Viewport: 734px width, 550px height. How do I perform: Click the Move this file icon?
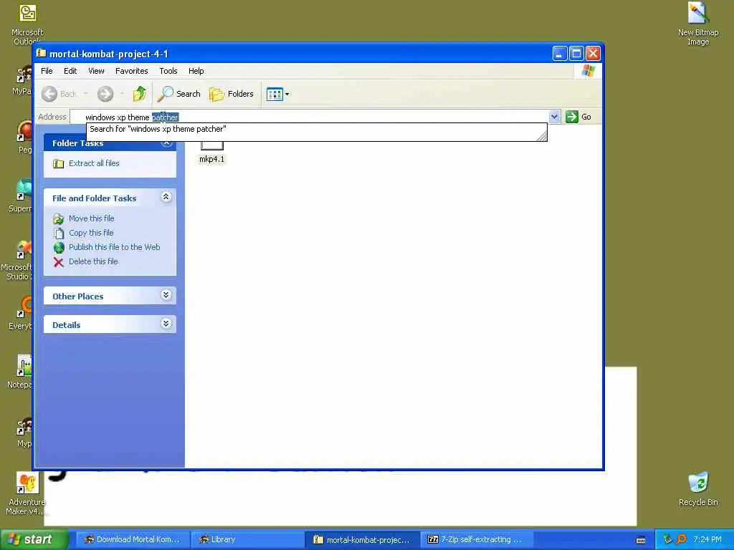[x=59, y=218]
